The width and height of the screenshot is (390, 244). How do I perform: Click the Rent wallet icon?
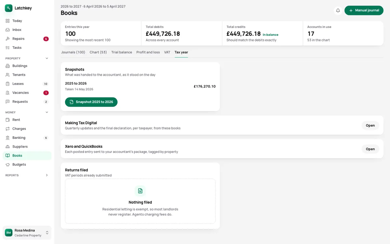coord(7,120)
